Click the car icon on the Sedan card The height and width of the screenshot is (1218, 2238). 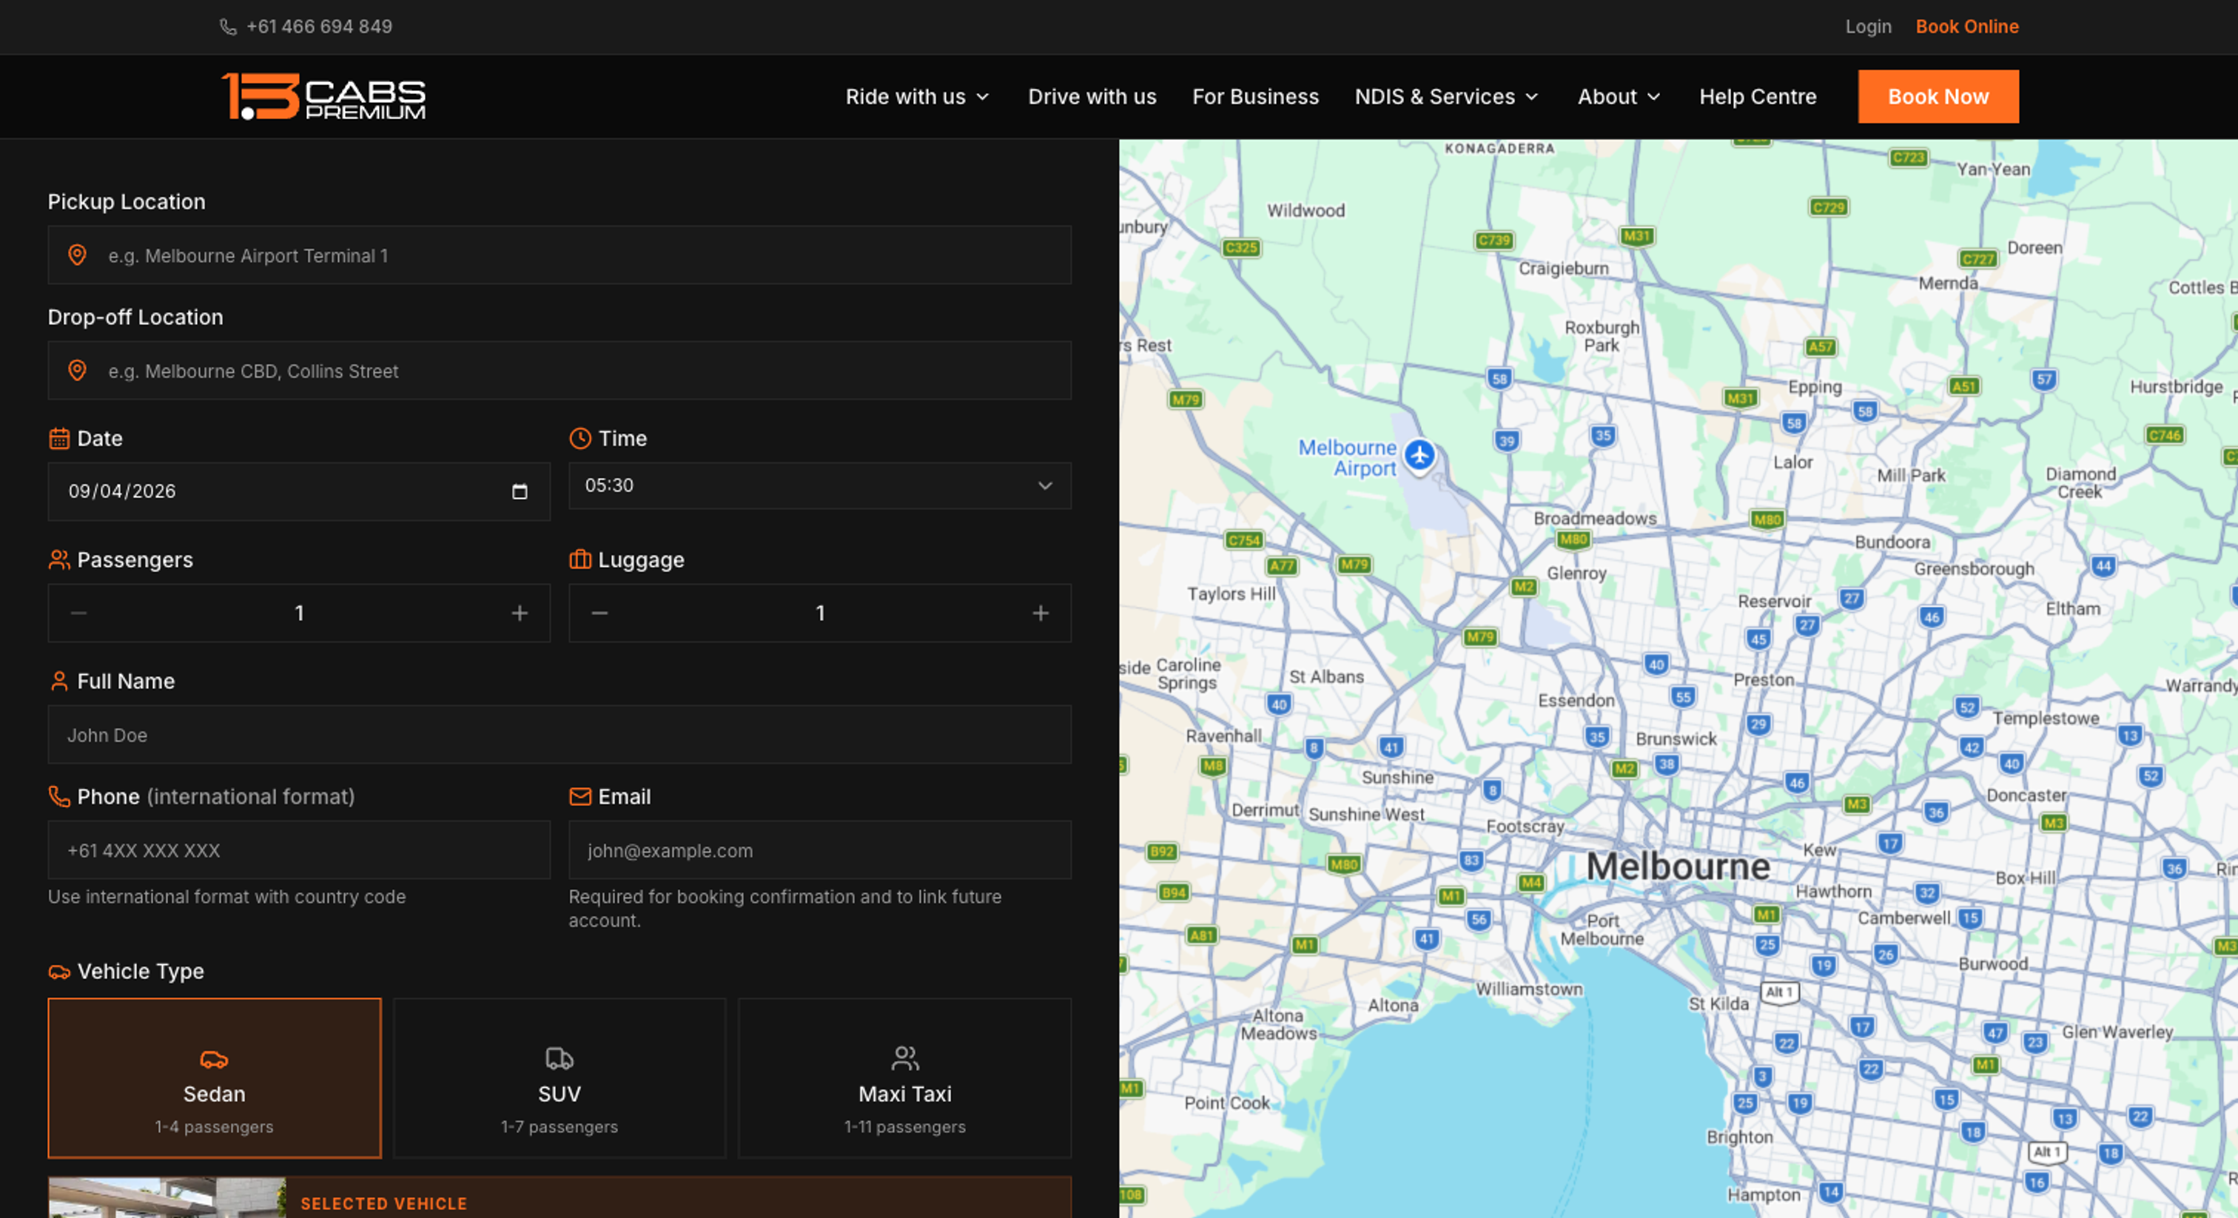click(x=214, y=1059)
